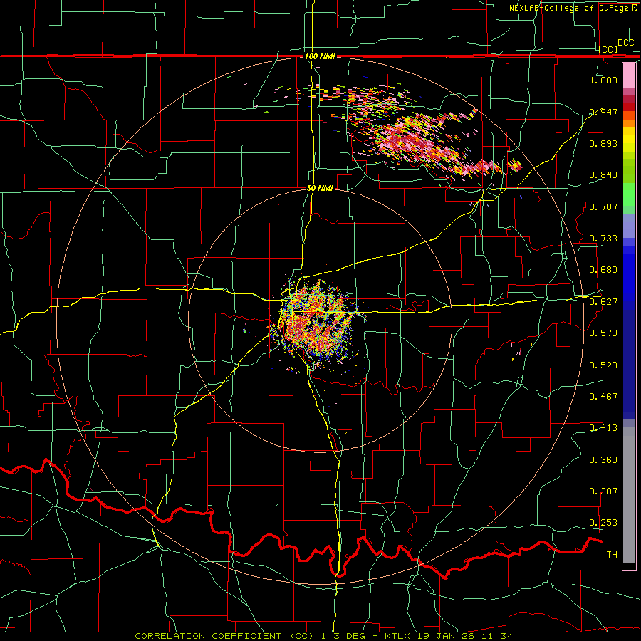
Task: Click the 0.787 legend value
Action: point(603,207)
